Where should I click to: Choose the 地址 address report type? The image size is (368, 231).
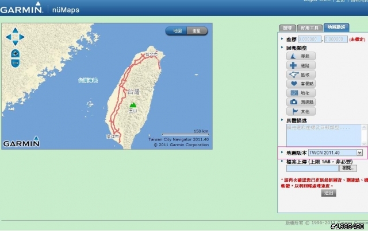[x=301, y=93]
